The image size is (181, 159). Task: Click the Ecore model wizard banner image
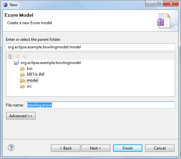click(164, 21)
